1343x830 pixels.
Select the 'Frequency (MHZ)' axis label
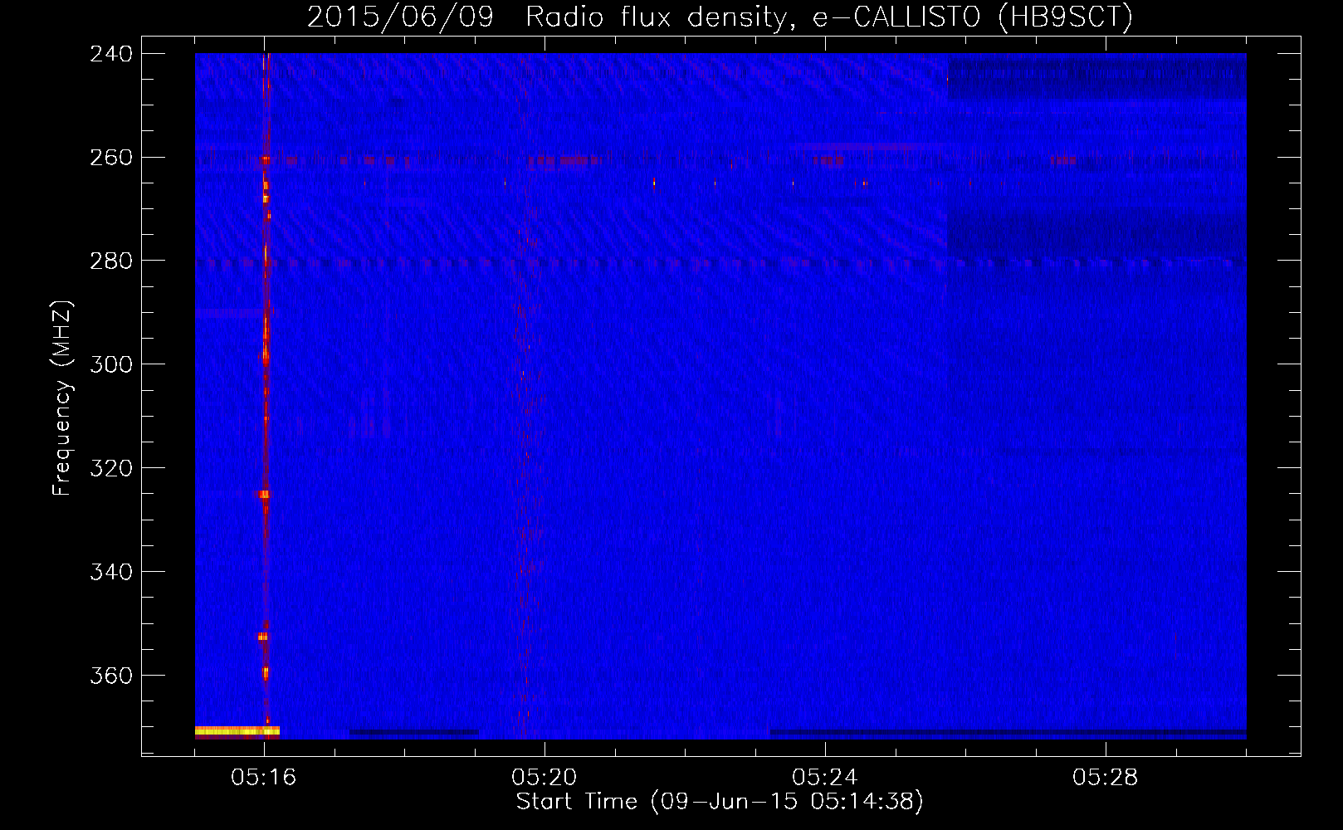pyautogui.click(x=62, y=398)
